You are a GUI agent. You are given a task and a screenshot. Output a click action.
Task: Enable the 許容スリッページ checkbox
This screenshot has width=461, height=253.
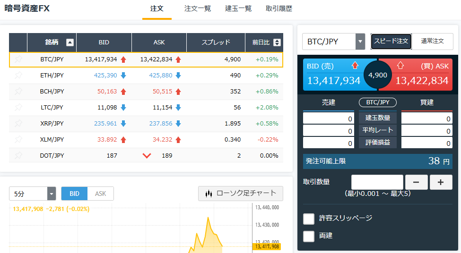coord(309,219)
